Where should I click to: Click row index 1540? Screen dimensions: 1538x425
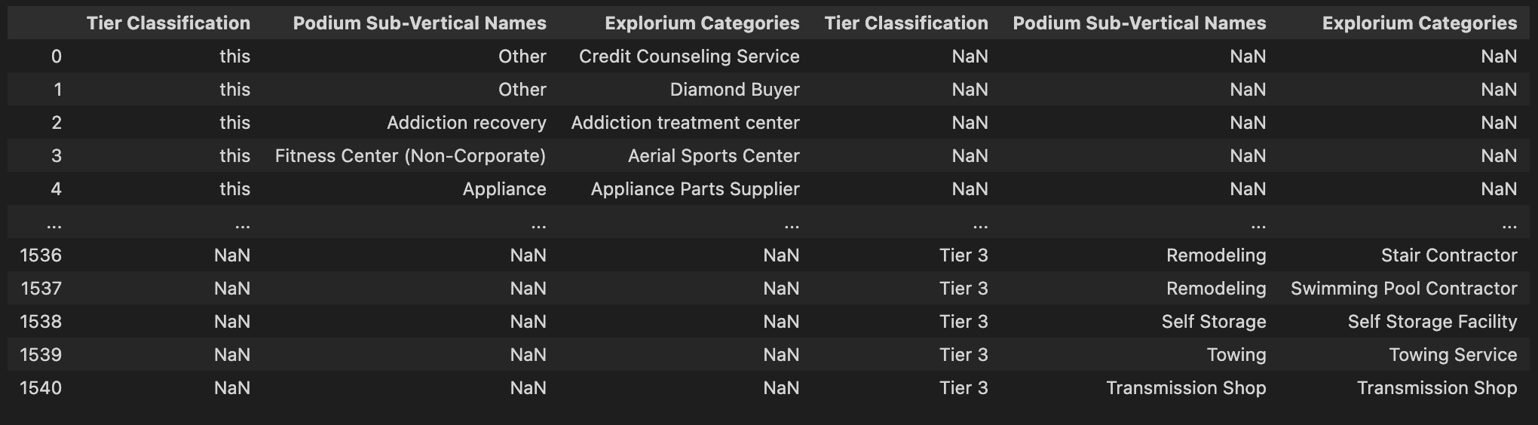coord(41,388)
